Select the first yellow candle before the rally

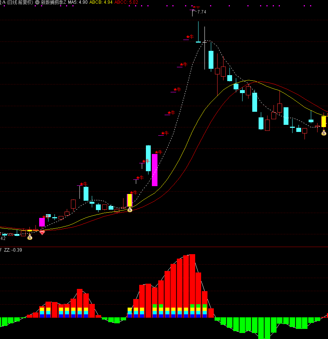[129, 200]
